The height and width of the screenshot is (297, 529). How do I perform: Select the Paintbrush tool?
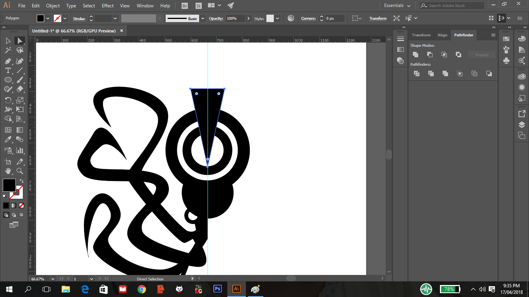point(20,80)
